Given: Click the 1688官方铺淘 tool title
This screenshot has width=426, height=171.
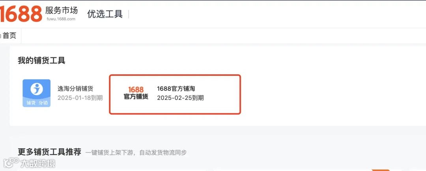Looking at the screenshot, I should 176,89.
